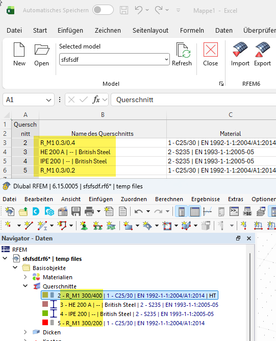
Task: Close the Navigator panel with X
Action: pos(249,238)
